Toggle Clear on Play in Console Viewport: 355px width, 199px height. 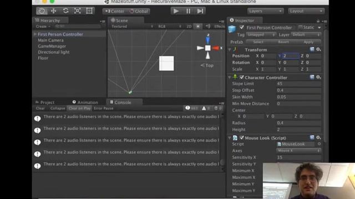pos(79,108)
